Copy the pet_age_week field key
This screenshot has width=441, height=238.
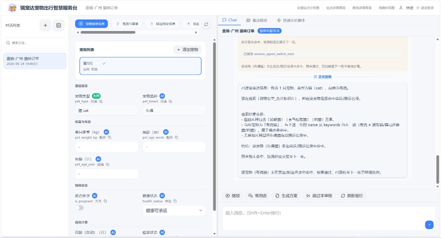(x=176, y=137)
